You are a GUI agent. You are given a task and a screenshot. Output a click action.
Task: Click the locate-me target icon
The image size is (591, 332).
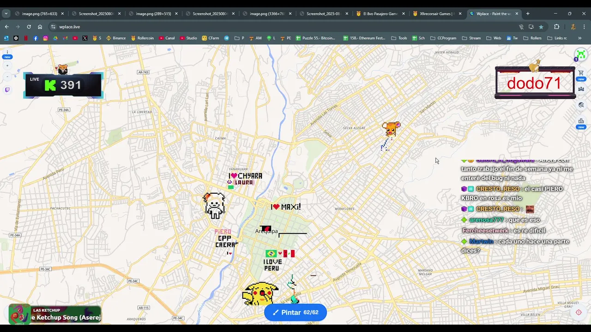[x=579, y=312]
